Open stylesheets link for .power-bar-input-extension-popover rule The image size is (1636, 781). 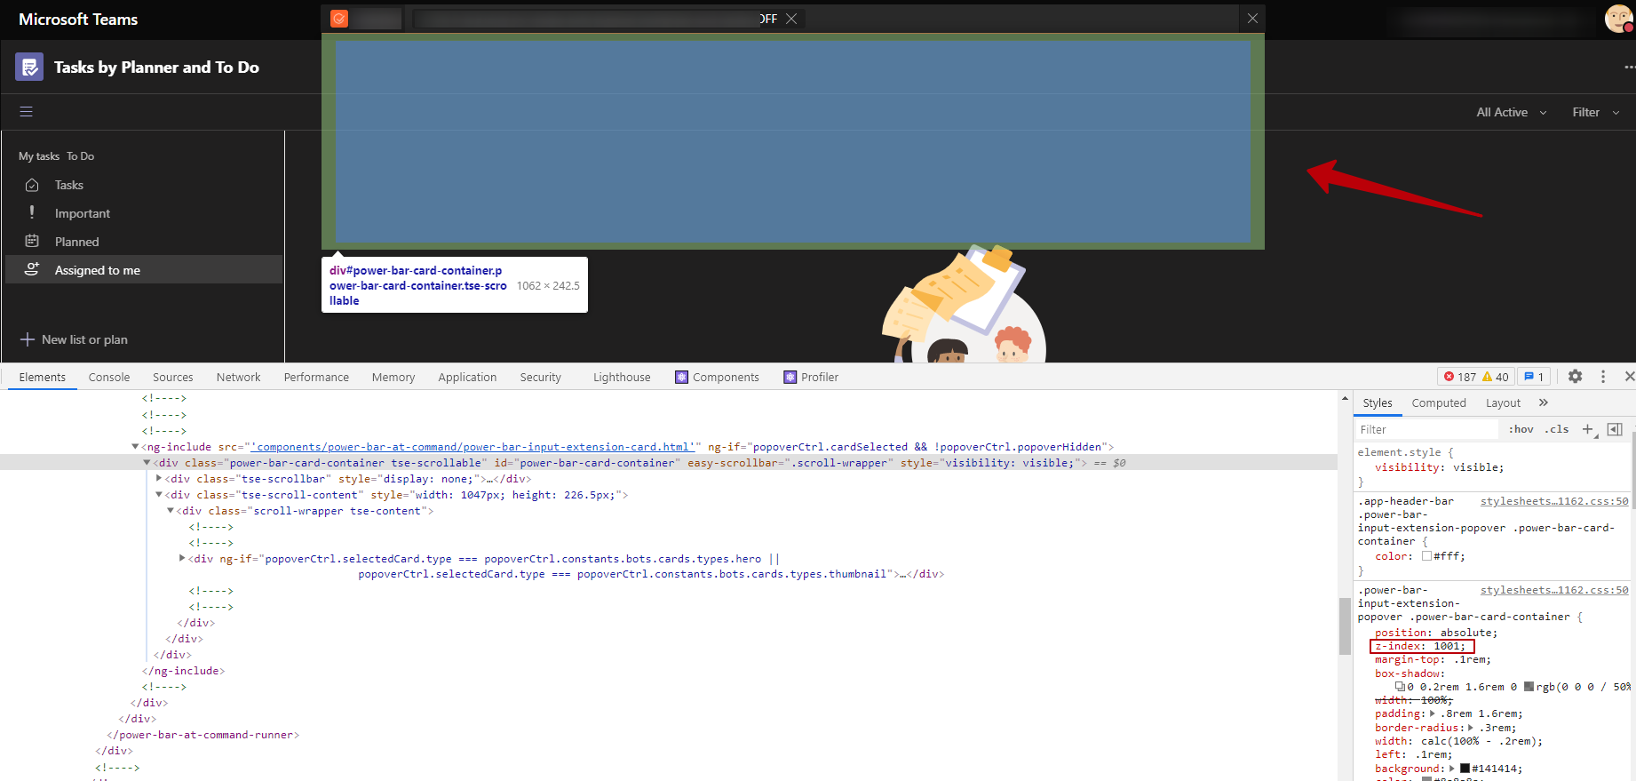[1554, 590]
